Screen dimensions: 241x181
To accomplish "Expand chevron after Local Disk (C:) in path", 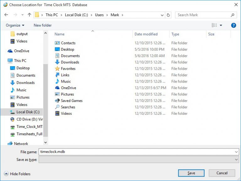I will click(91, 15).
